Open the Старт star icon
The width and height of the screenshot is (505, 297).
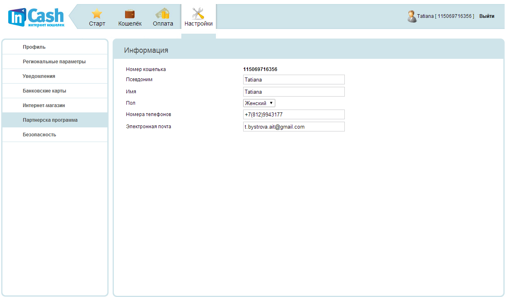[x=97, y=14]
